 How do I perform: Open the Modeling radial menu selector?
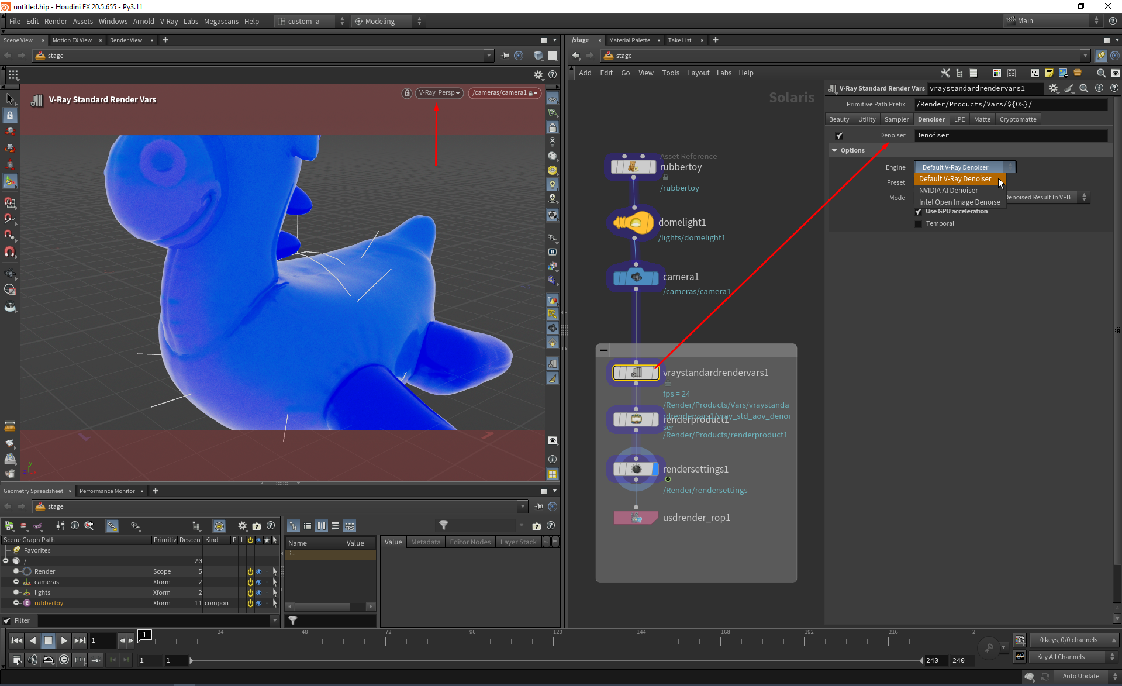pos(387,22)
